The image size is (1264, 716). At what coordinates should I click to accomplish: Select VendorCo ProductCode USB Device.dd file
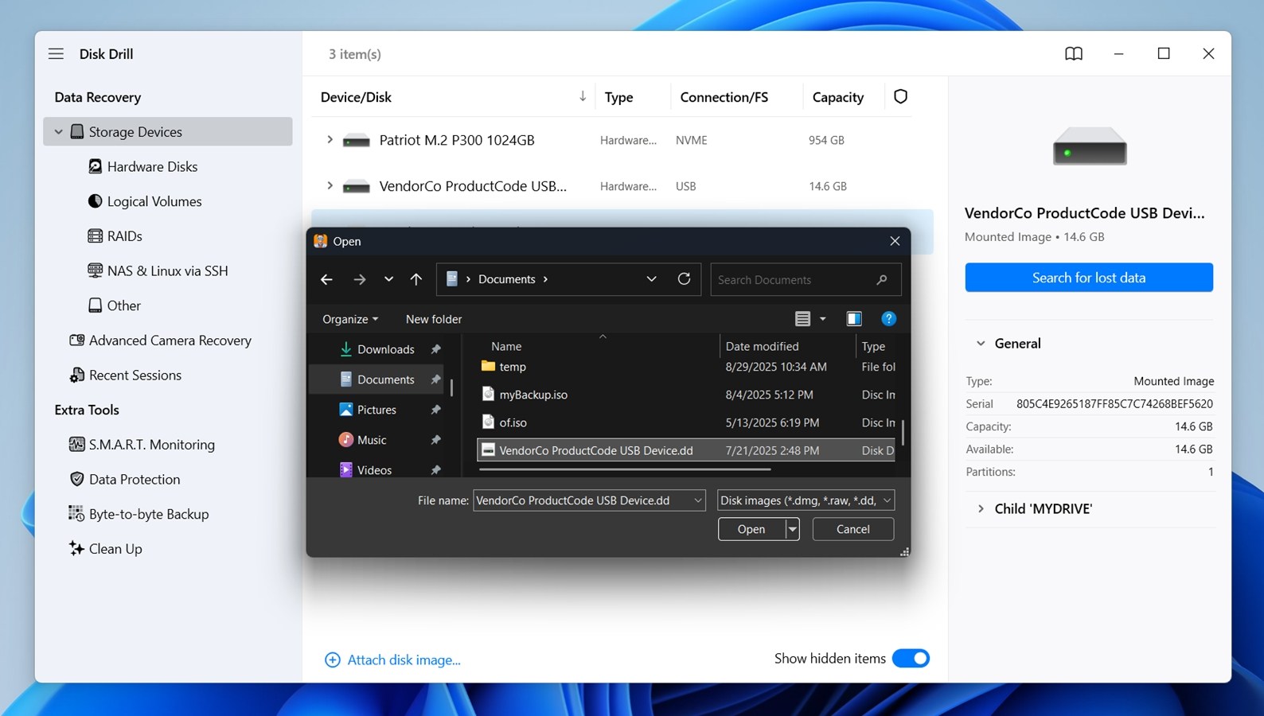click(686, 450)
